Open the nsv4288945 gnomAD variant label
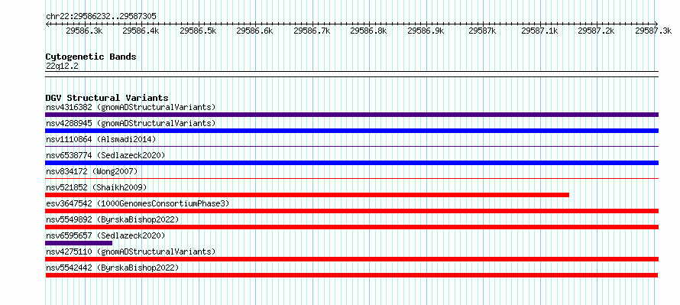The width and height of the screenshot is (680, 305). click(x=131, y=123)
